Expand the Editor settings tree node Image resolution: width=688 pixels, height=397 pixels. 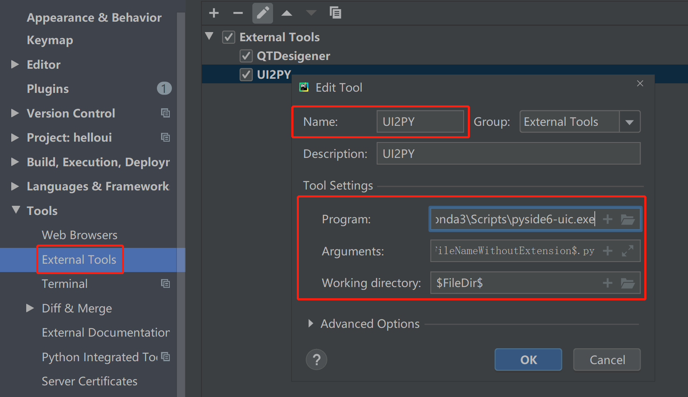[x=15, y=65]
